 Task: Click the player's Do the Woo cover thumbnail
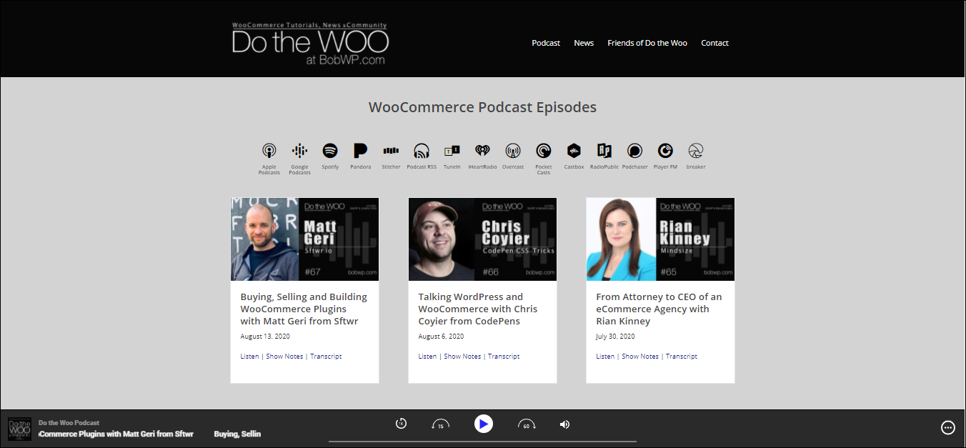(x=19, y=429)
